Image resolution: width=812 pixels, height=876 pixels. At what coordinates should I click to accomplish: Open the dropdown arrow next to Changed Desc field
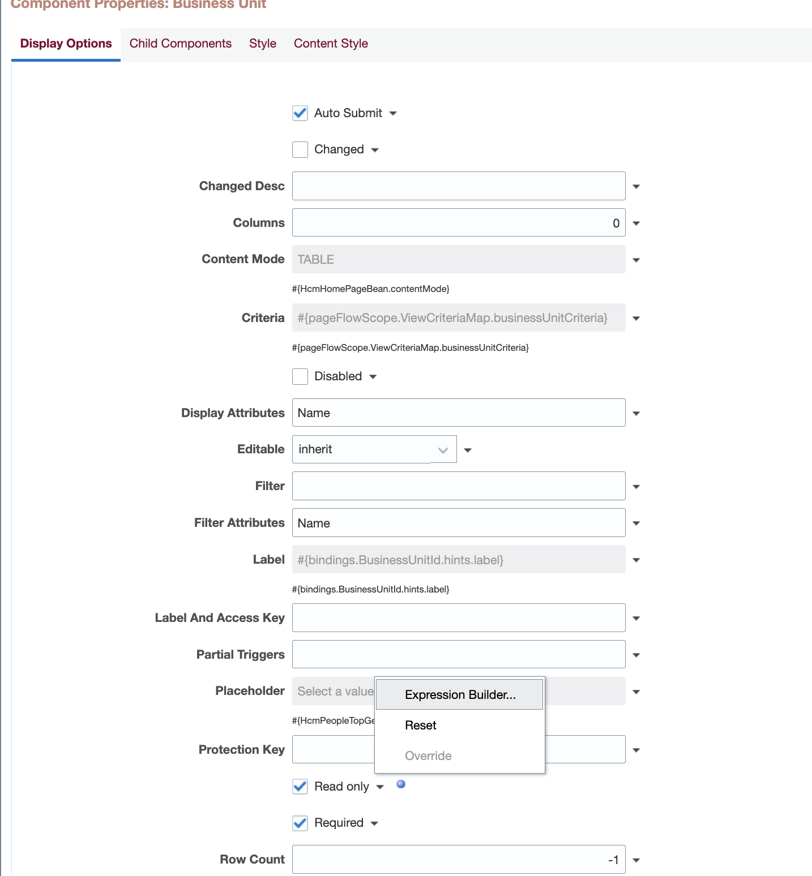coord(635,186)
